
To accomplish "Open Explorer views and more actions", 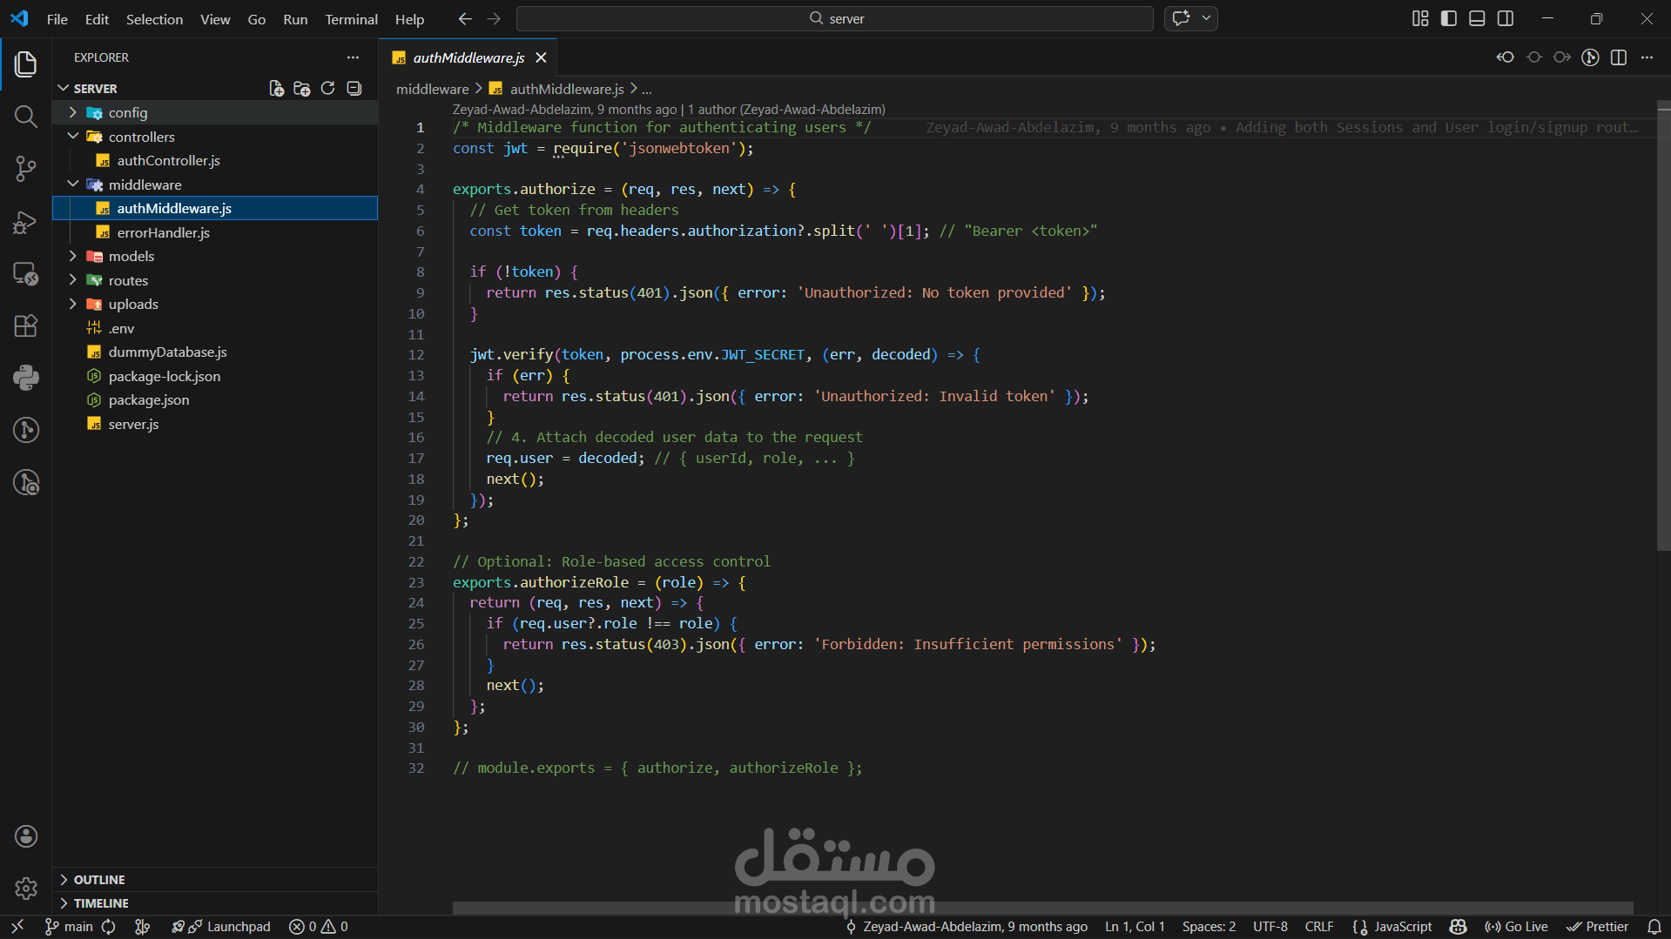I will (353, 57).
